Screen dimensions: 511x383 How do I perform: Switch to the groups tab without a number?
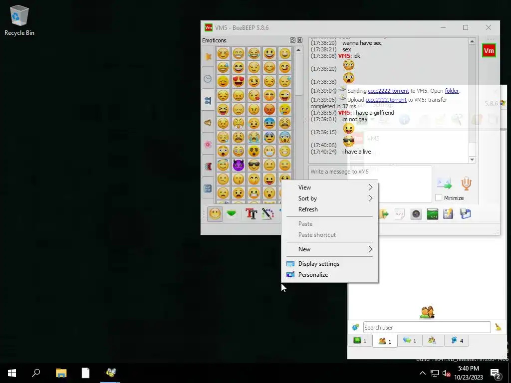click(433, 341)
